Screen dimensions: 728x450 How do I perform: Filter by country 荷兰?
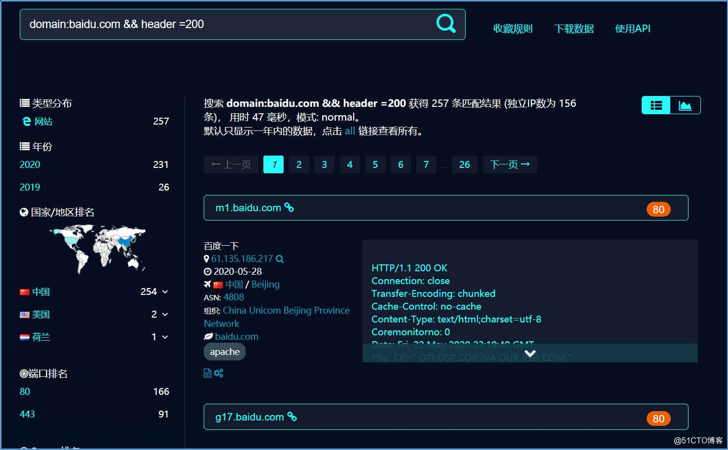point(41,337)
